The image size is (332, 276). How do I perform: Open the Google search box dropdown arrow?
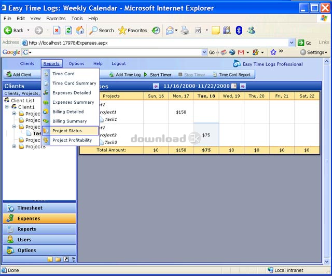(204, 52)
